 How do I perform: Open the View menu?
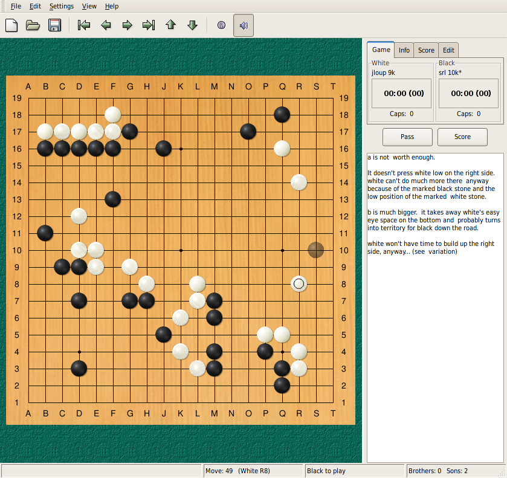click(x=89, y=6)
